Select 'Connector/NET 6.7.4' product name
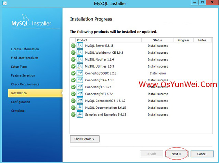This screenshot has height=163, width=219. click(x=99, y=94)
